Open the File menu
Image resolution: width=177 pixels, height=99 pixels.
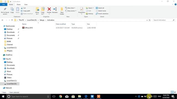pos(4,4)
